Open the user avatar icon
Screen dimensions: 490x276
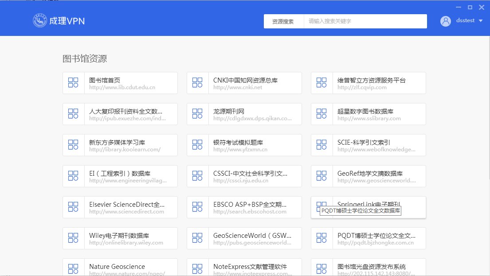[x=445, y=21]
